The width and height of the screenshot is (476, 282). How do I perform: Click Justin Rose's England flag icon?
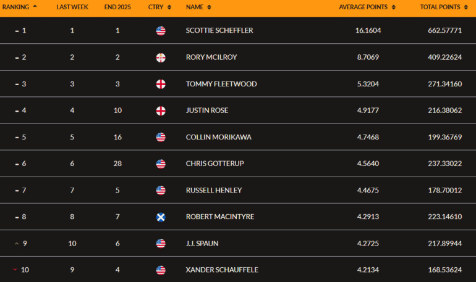coord(161,110)
